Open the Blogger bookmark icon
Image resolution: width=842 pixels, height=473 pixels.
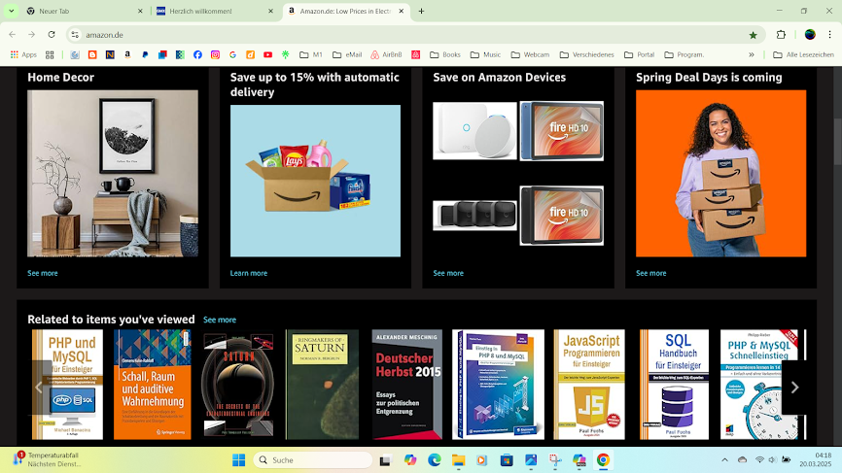[x=92, y=54]
